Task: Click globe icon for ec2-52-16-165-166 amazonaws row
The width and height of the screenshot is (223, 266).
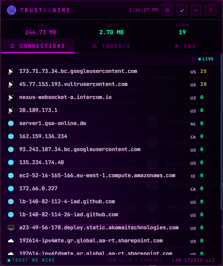Action: (11, 176)
